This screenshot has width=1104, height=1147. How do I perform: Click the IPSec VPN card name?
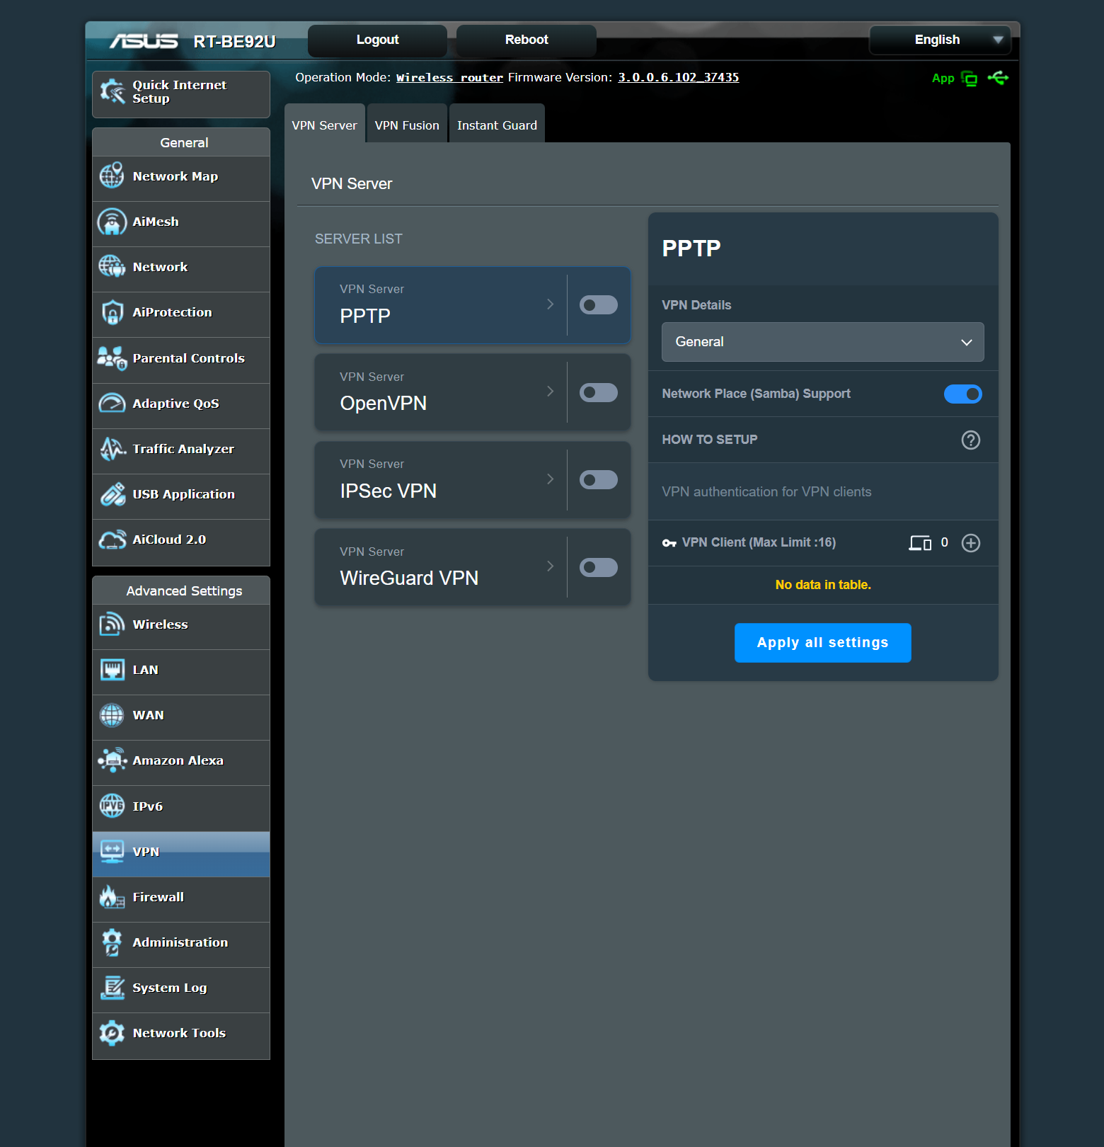coord(388,491)
